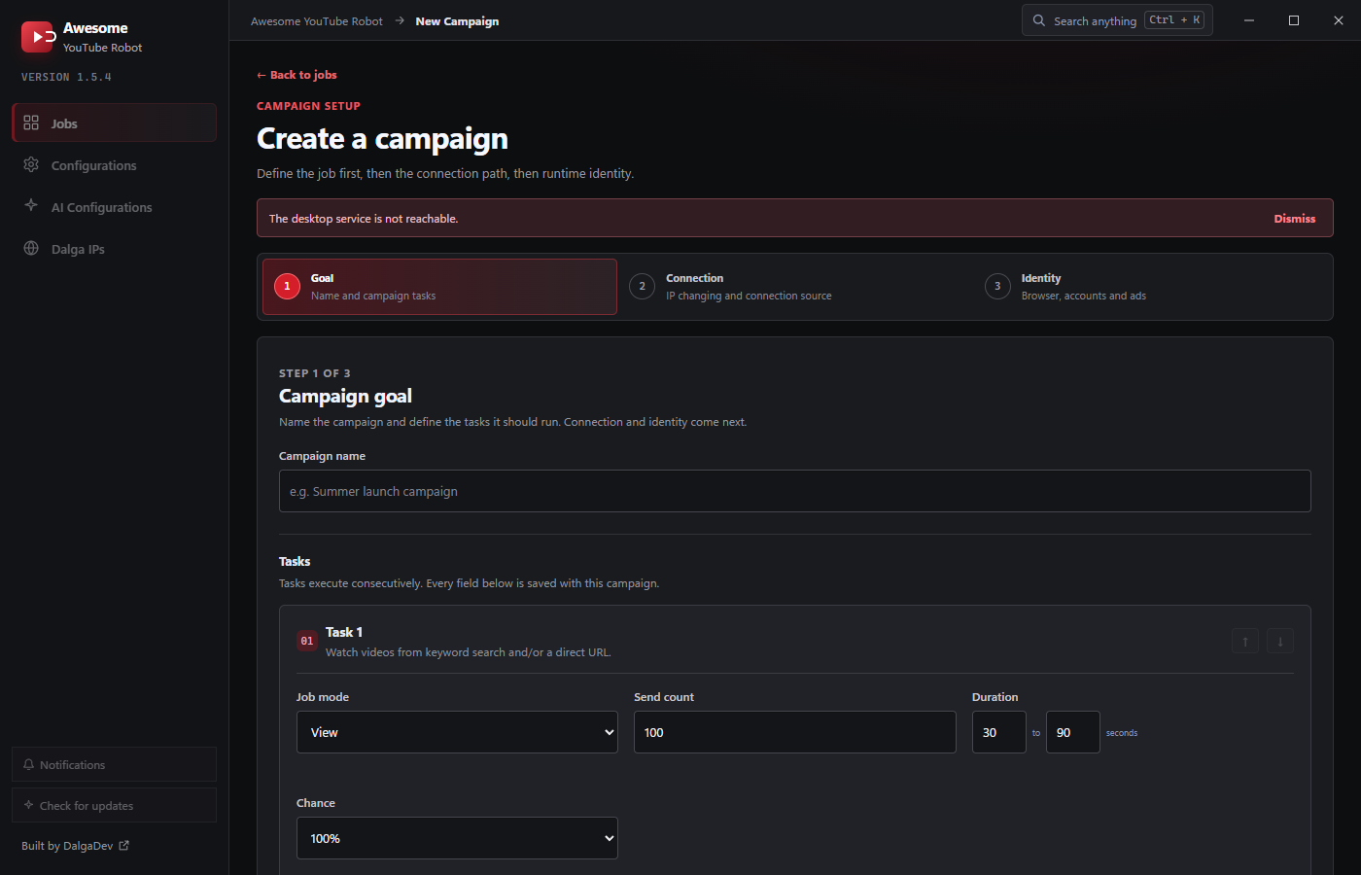Viewport: 1361px width, 875px height.
Task: Minimize the application window
Action: (x=1249, y=20)
